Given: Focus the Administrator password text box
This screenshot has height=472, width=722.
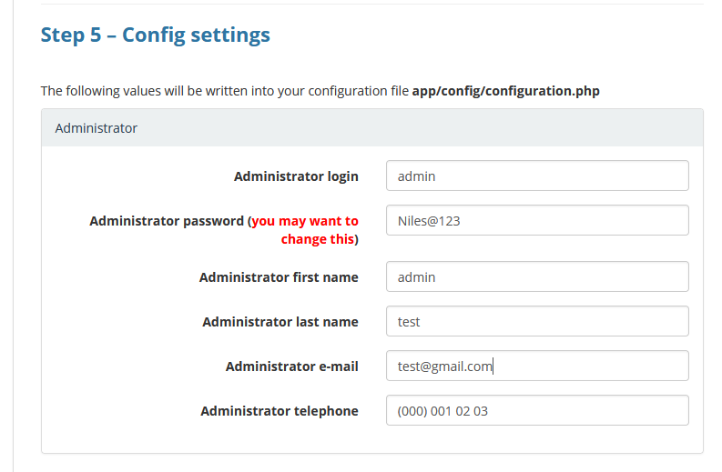Looking at the screenshot, I should (x=537, y=221).
